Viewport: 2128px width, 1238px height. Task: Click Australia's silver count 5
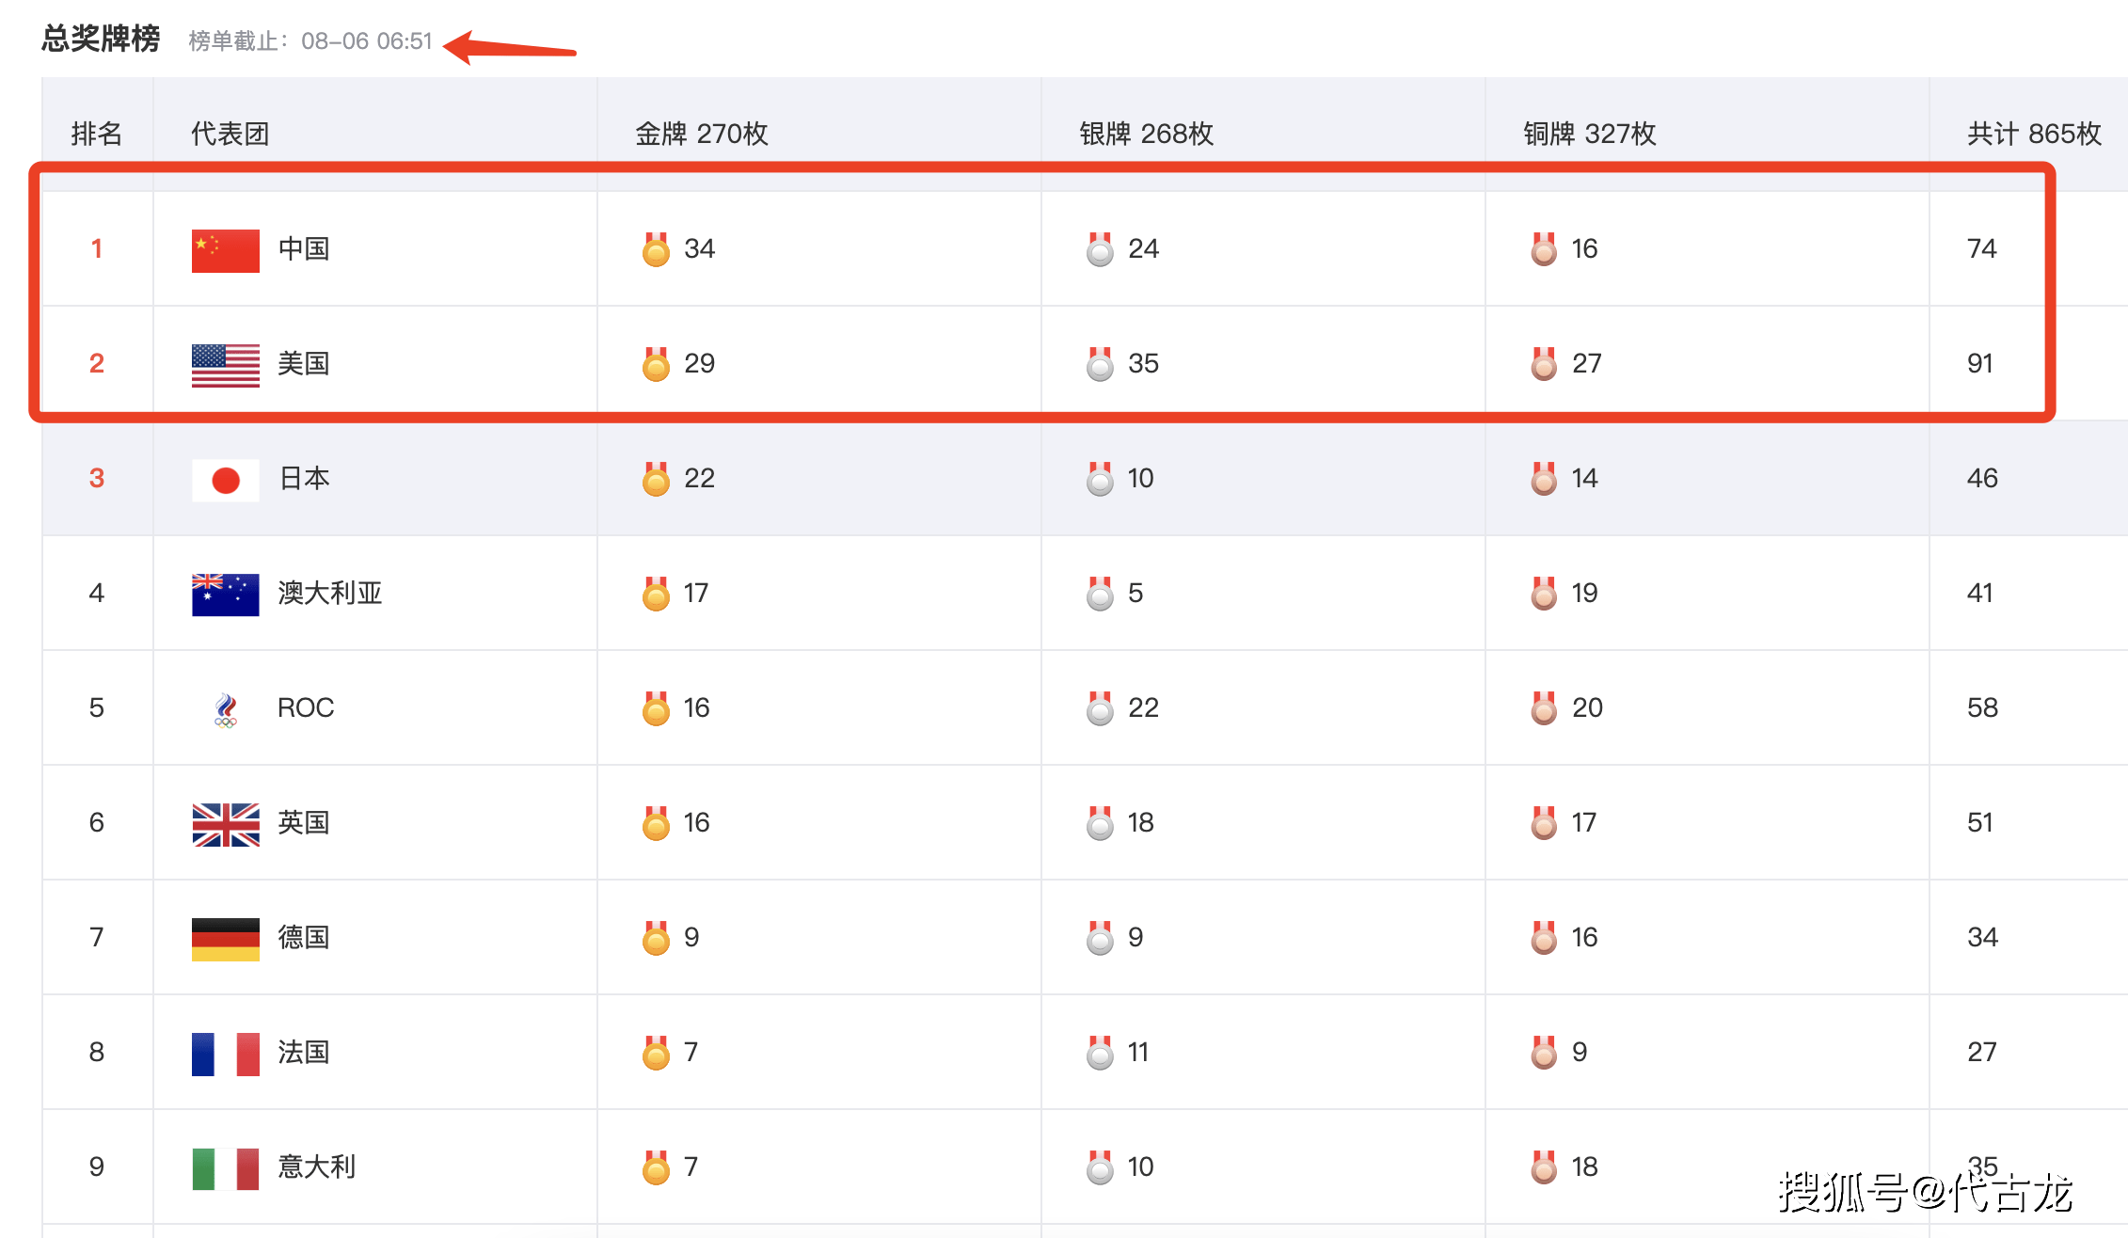(x=1135, y=593)
